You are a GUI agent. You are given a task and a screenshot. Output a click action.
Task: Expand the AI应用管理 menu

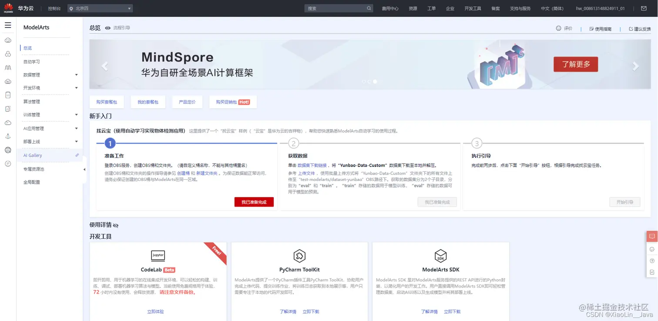pyautogui.click(x=77, y=128)
